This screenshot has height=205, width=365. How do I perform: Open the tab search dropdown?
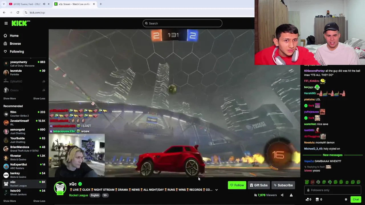[x=4, y=4]
